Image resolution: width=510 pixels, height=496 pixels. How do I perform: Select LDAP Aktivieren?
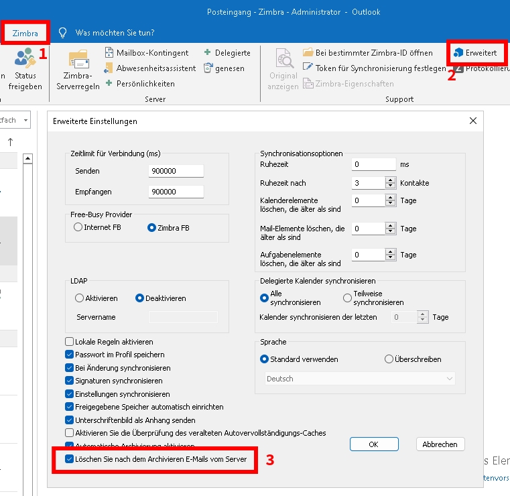79,298
